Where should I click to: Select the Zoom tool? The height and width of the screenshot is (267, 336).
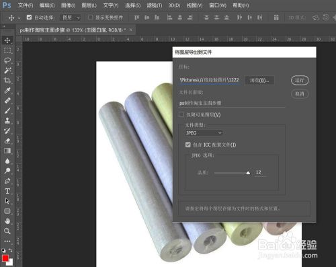point(7,231)
